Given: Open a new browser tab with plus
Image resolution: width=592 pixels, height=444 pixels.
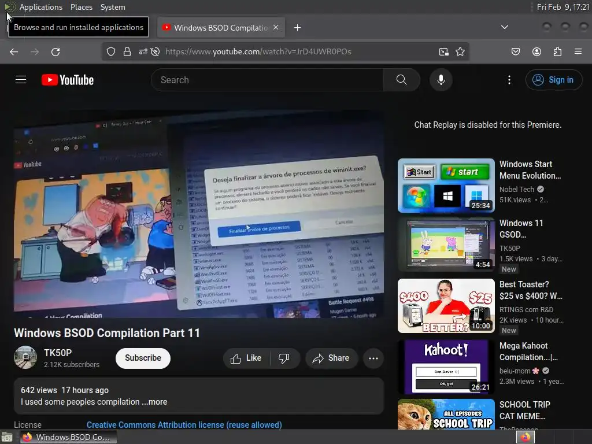Looking at the screenshot, I should [298, 28].
